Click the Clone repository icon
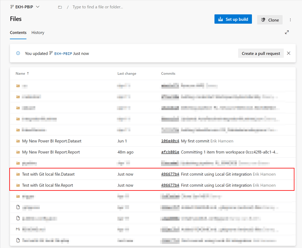Image resolution: width=302 pixels, height=248 pixels. 263,20
